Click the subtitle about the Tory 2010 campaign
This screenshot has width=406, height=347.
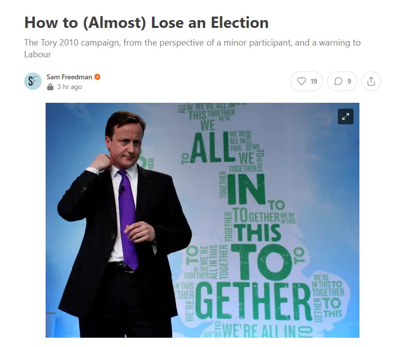point(192,43)
